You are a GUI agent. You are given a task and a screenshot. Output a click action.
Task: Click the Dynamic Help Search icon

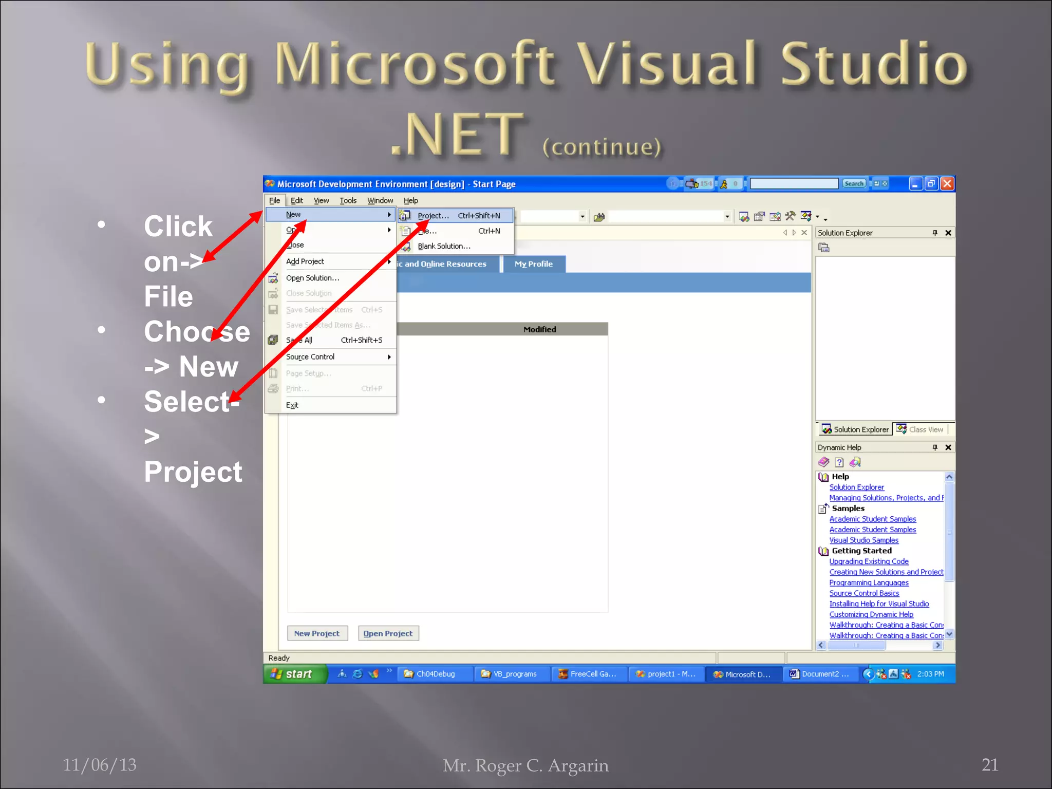click(855, 462)
